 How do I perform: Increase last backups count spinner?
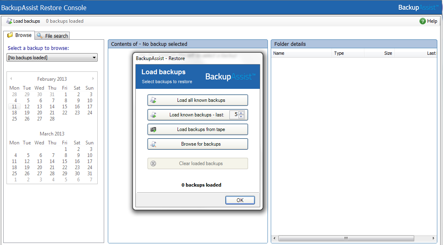(241, 113)
